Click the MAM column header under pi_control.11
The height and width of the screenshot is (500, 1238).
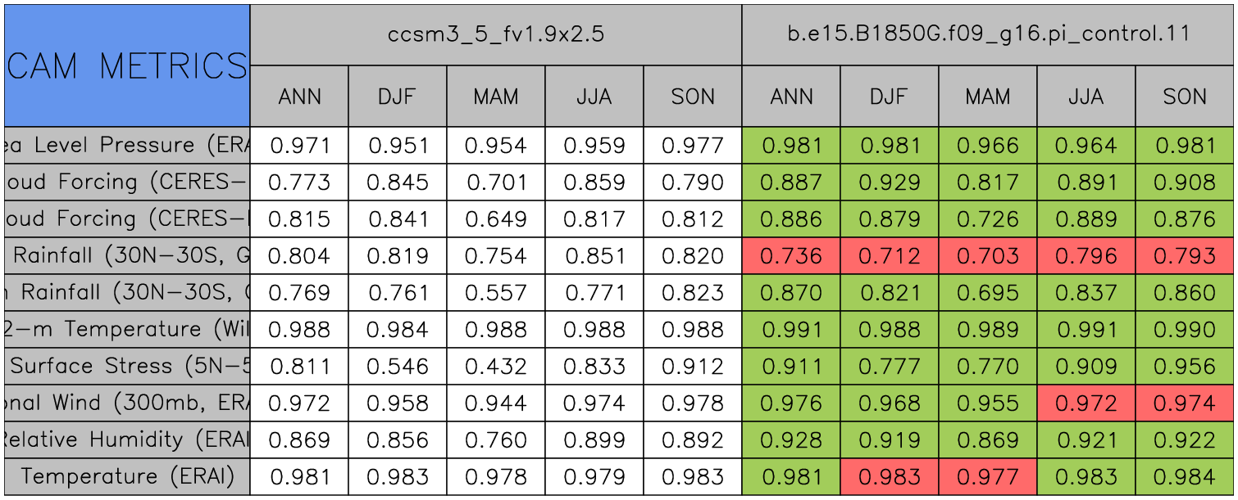tap(988, 97)
